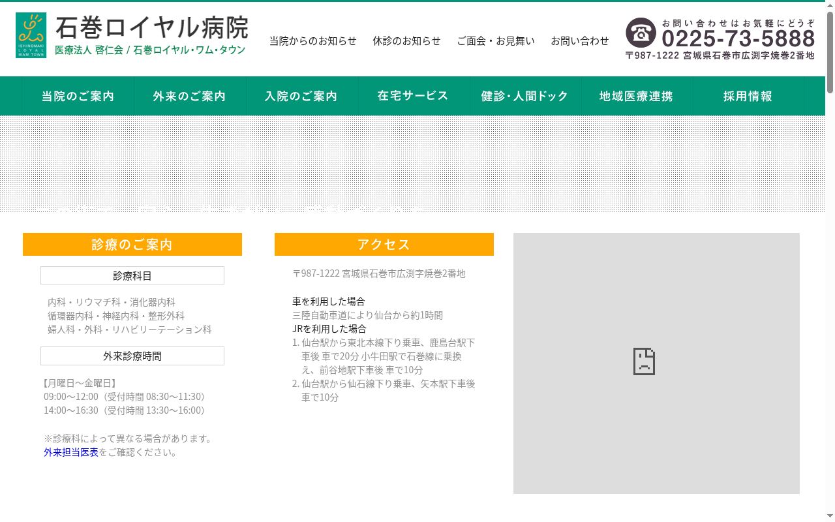Open the 在宅サービス menu

pyautogui.click(x=414, y=96)
